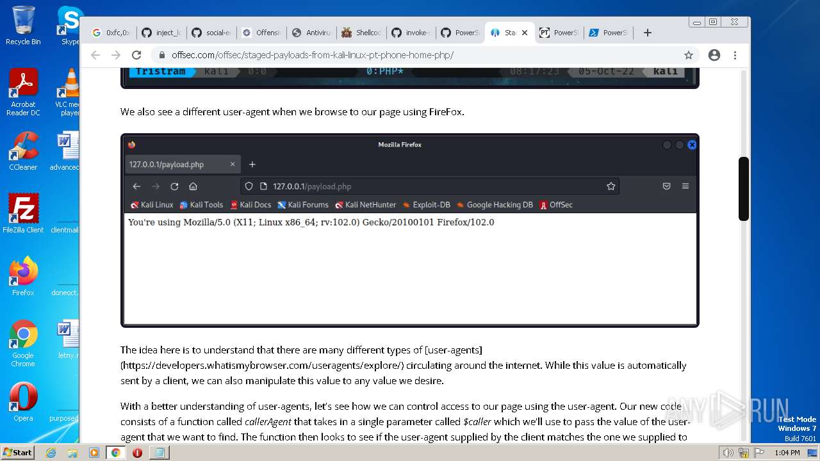Open the Opera taskbar icon
The image size is (820, 461).
[137, 452]
